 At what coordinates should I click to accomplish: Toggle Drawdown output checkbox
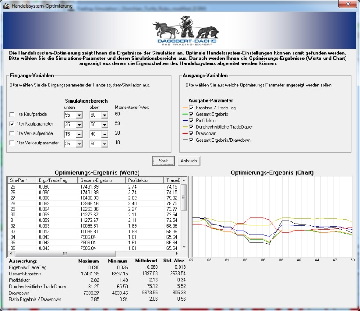pyautogui.click(x=191, y=134)
